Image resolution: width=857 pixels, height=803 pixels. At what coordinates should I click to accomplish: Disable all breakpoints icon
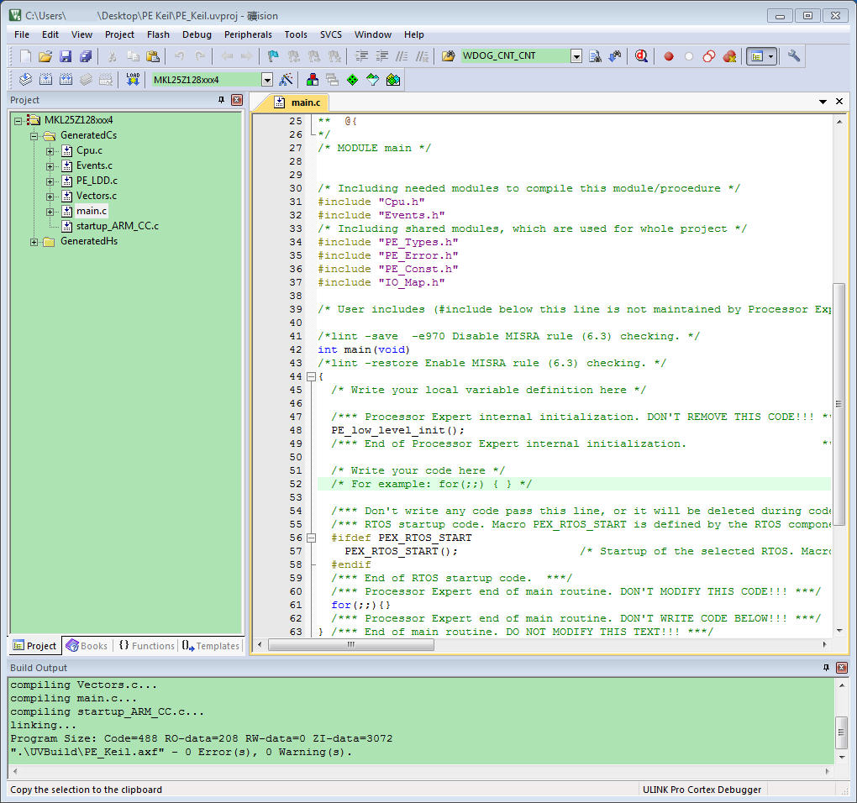709,55
